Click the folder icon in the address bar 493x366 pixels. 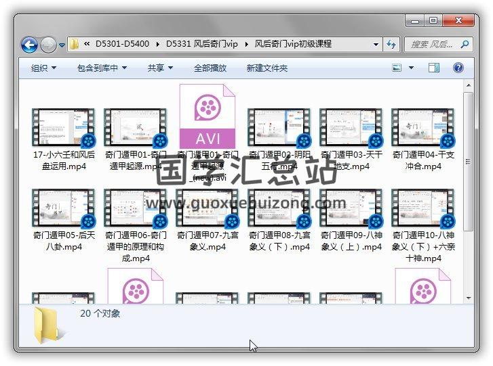click(x=75, y=45)
